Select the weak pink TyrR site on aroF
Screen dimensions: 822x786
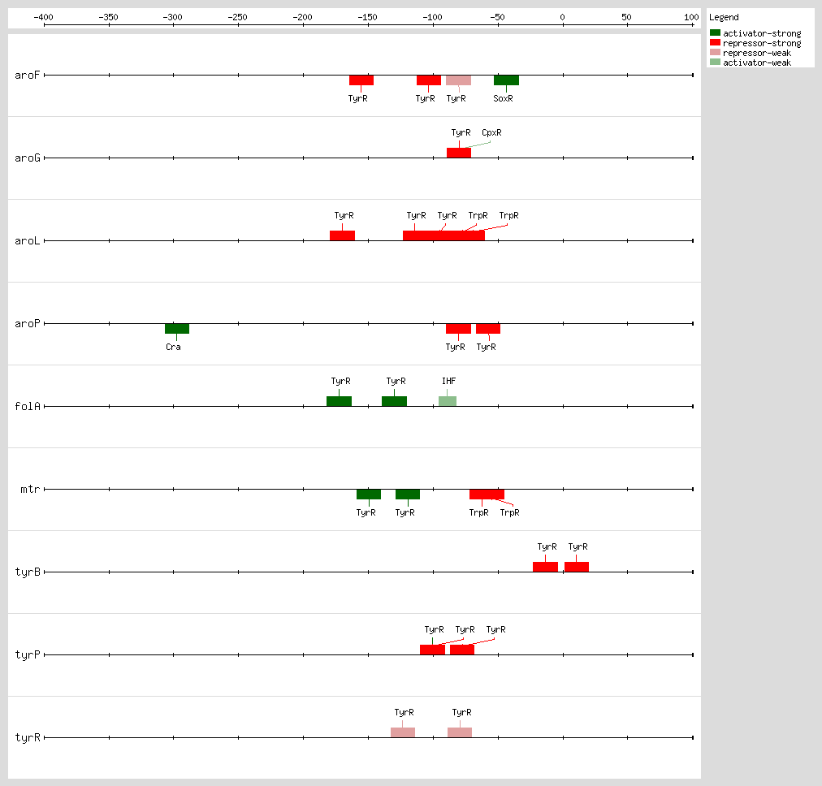[459, 80]
